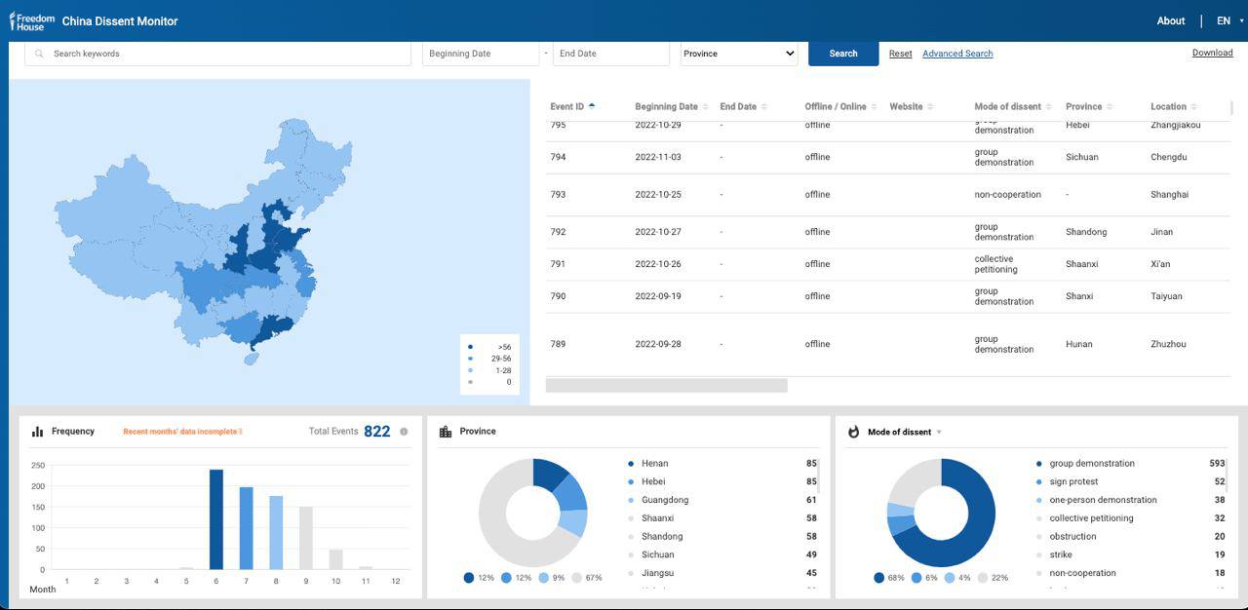The height and width of the screenshot is (610, 1248).
Task: Click the End Date column sort icon
Action: [764, 107]
